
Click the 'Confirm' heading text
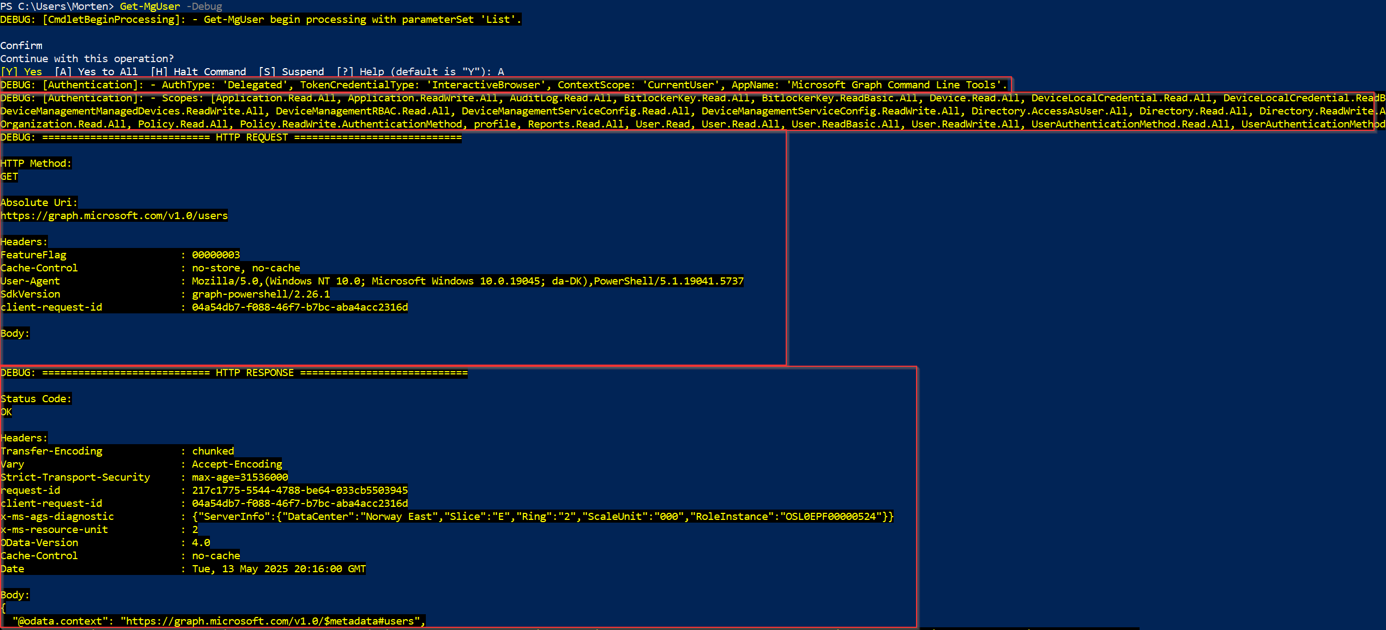tap(21, 46)
